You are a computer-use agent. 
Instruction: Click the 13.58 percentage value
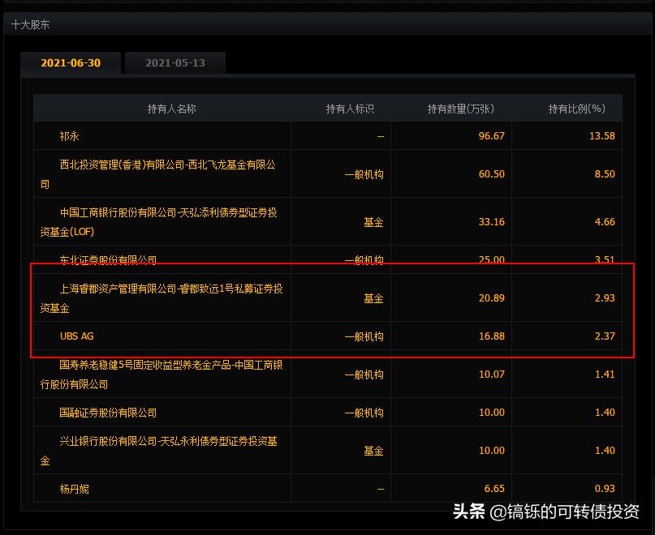(x=604, y=136)
